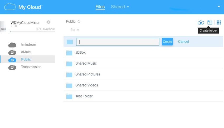Image resolution: width=224 pixels, height=128 pixels.
Task: Click the My Cloud logo cloud icon
Action: coord(10,7)
